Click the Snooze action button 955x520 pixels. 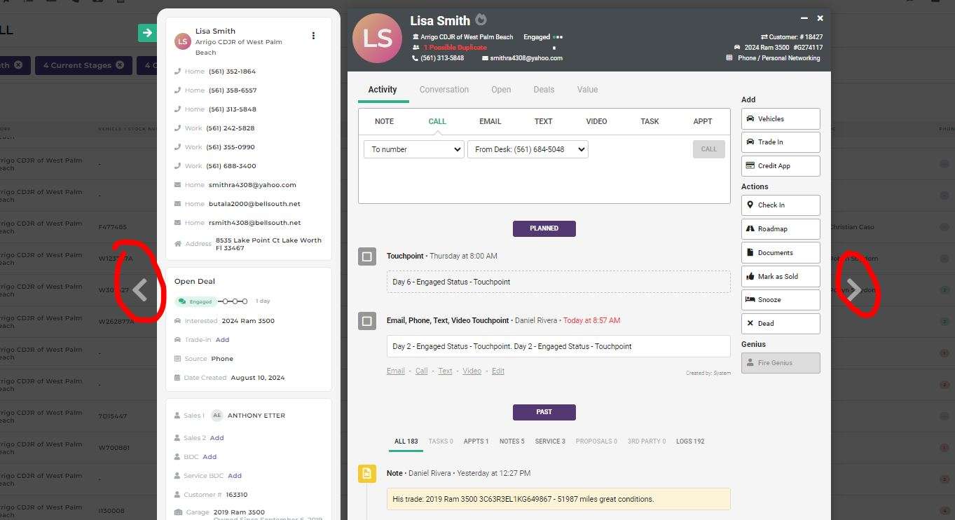(x=781, y=300)
